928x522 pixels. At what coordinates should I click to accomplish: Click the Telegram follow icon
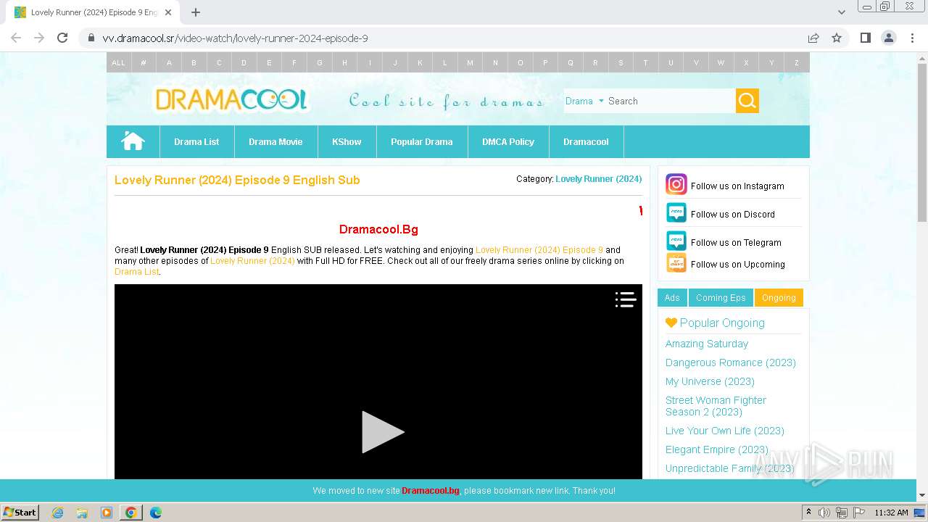676,241
